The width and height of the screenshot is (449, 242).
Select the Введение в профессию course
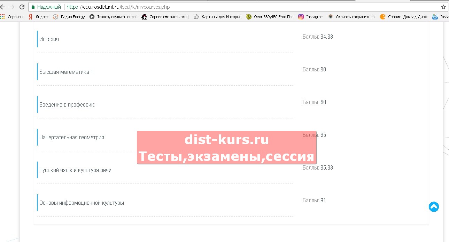67,105
